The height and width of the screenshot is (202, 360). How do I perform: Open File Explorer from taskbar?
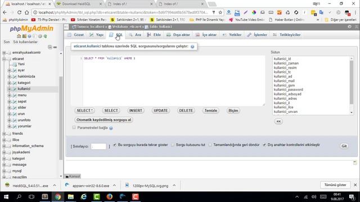point(71,197)
